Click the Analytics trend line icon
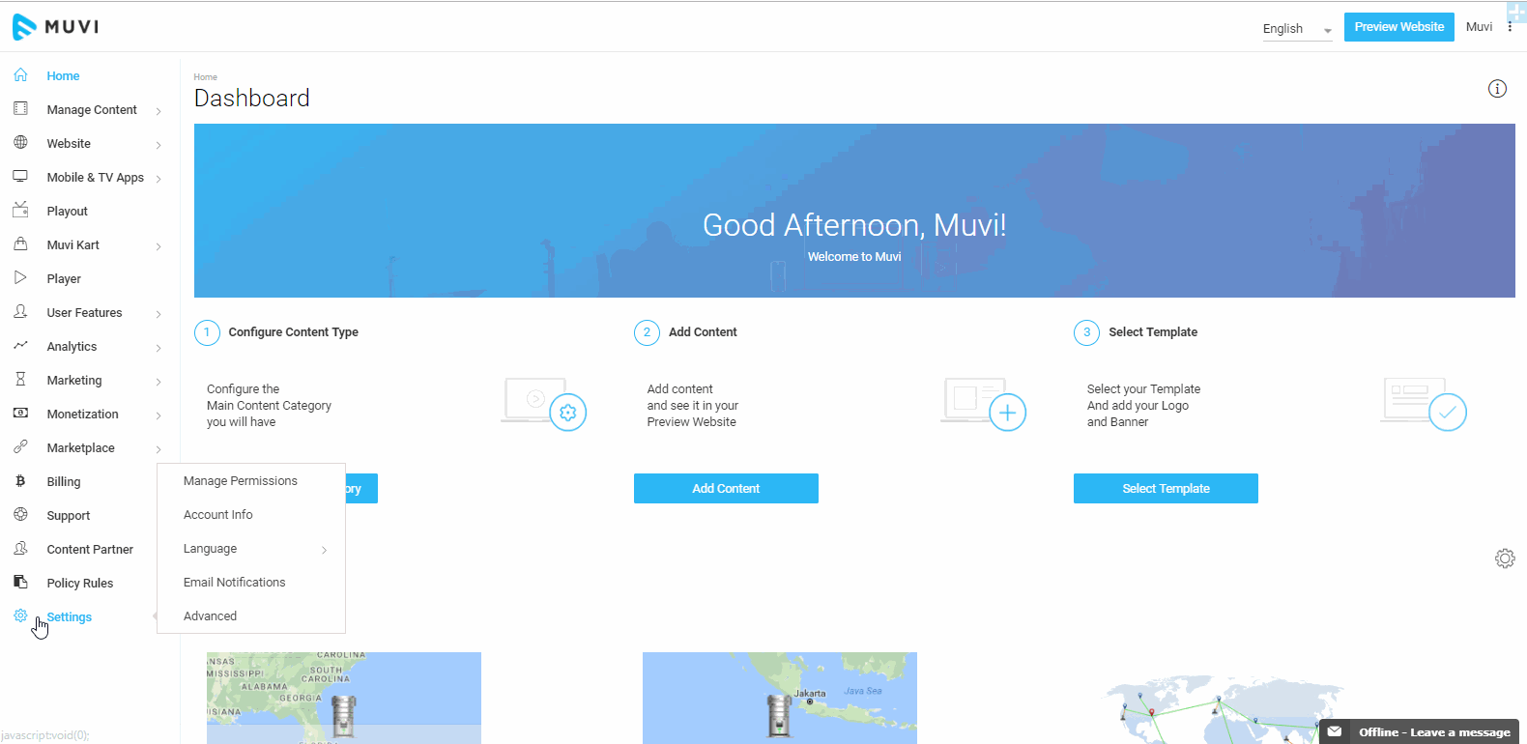Screen dimensions: 1527x744 pos(20,345)
